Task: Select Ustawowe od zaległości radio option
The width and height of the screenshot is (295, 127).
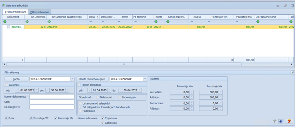Action: pyautogui.click(x=80, y=103)
